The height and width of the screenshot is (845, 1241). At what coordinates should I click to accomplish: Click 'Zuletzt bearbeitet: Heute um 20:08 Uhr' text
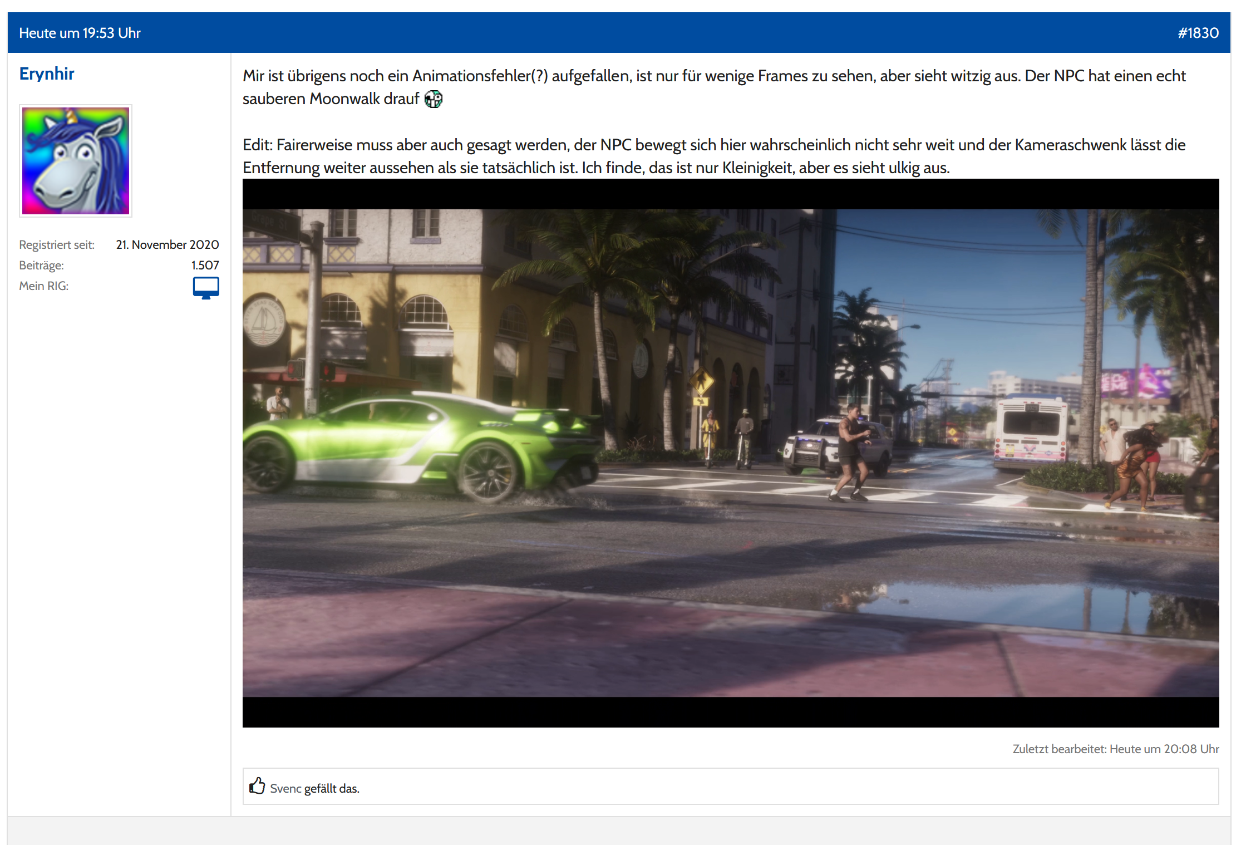[x=1116, y=749]
